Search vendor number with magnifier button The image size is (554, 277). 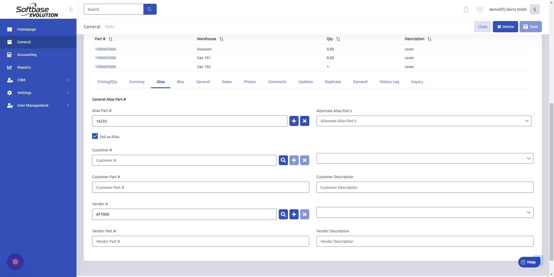click(283, 214)
